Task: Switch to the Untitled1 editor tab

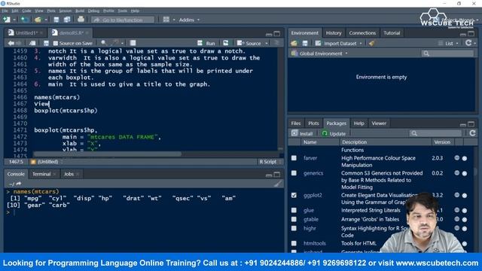Action: [26, 33]
